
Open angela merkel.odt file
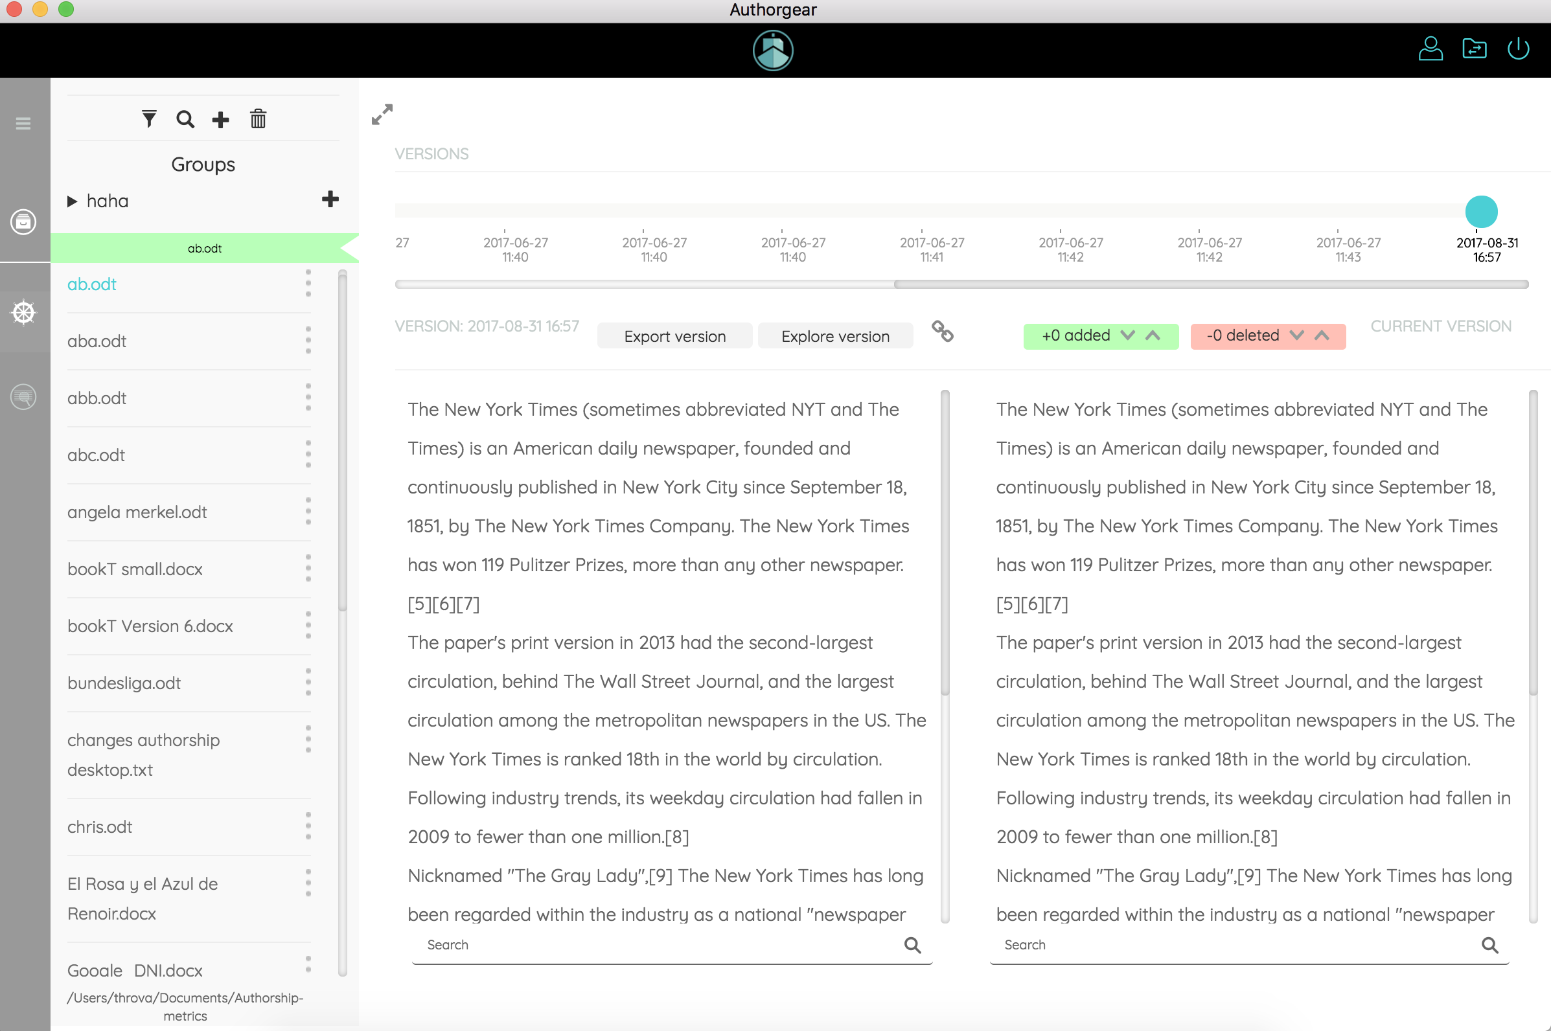pos(137,512)
